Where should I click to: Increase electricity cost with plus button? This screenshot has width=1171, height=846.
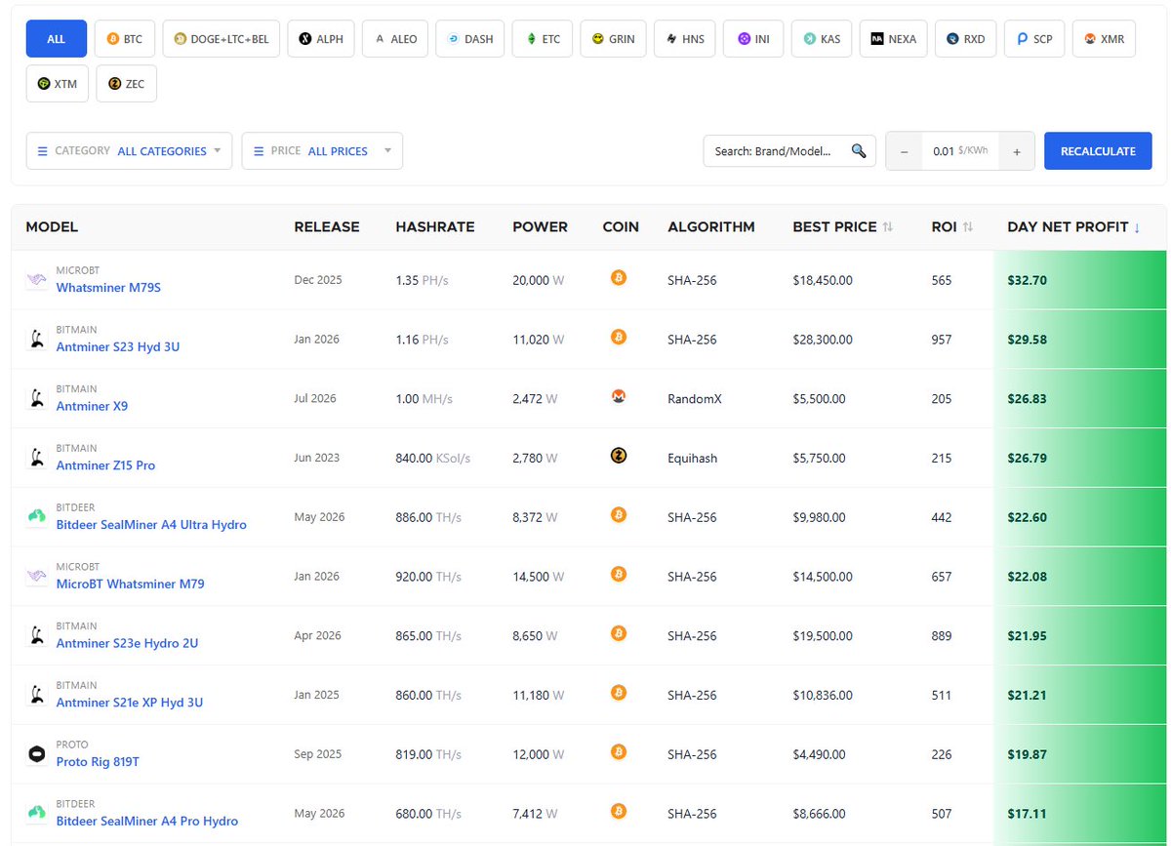1017,151
